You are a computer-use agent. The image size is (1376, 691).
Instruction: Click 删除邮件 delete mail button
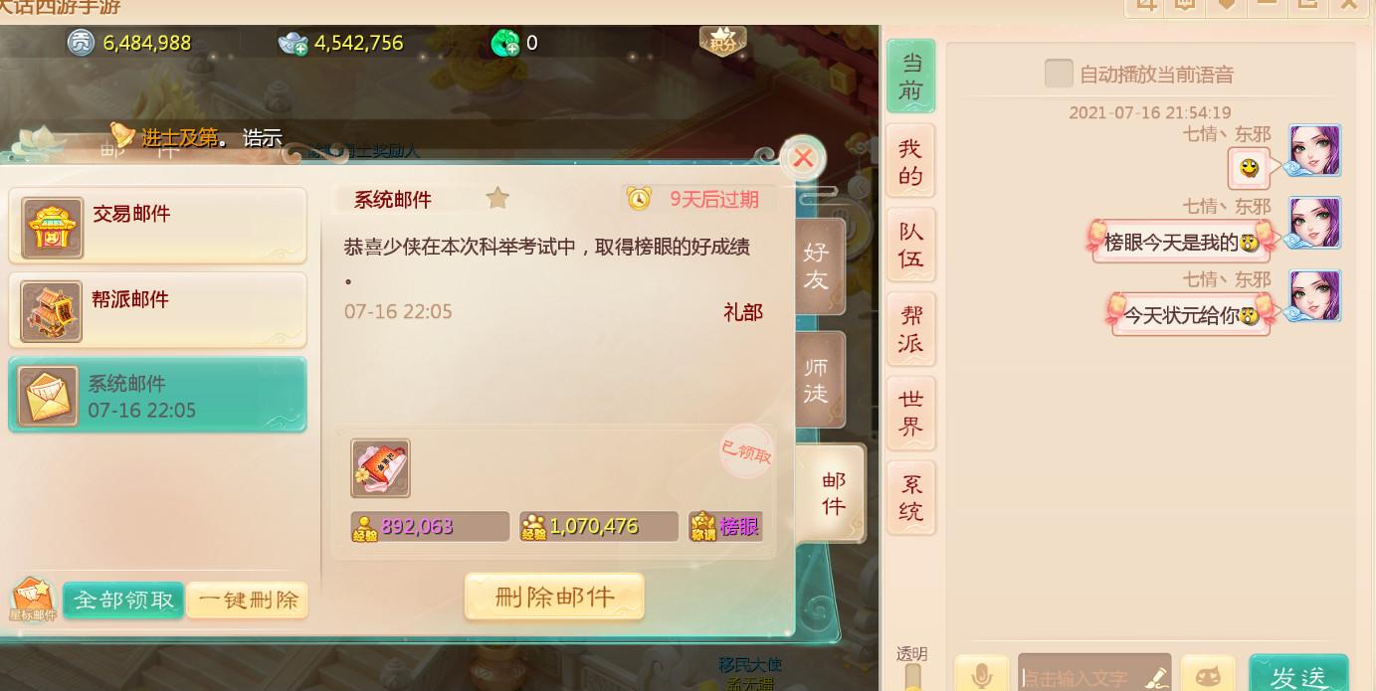pyautogui.click(x=554, y=597)
